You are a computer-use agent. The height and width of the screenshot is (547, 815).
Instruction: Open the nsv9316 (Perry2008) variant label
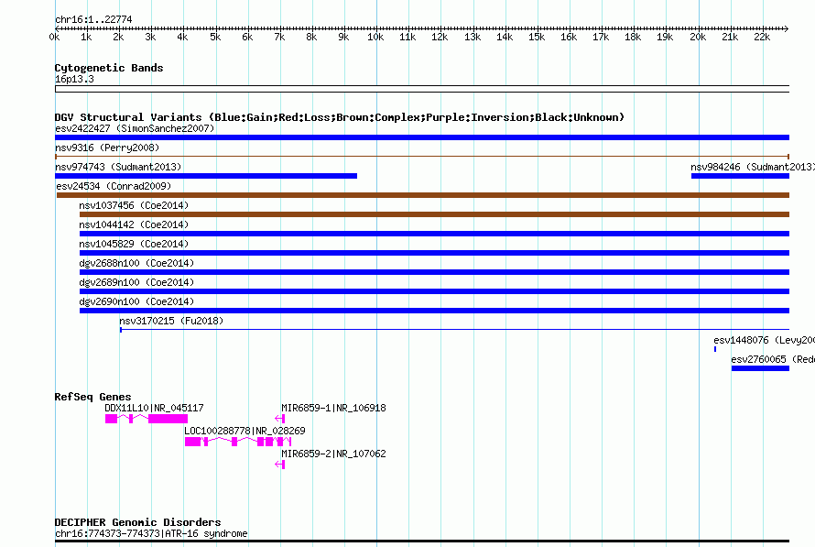pyautogui.click(x=107, y=148)
